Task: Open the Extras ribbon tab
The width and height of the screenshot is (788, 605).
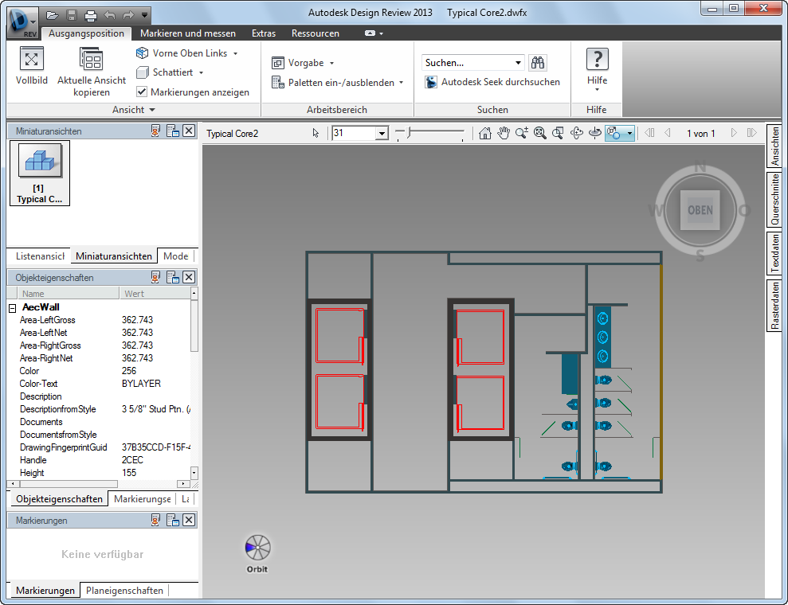Action: pyautogui.click(x=264, y=33)
